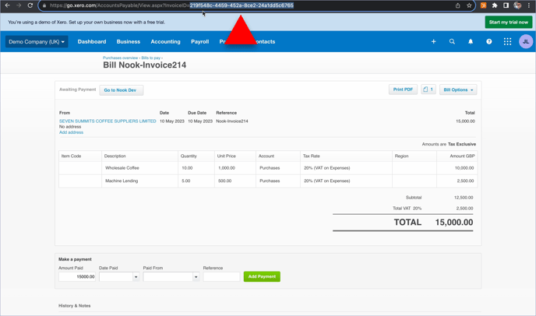536x316 pixels.
Task: Open the browser profile avatar
Action: [x=517, y=5]
